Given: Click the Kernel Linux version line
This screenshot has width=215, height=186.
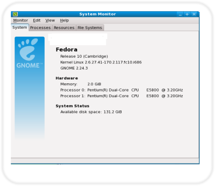Looking at the screenshot, I should [x=101, y=62].
